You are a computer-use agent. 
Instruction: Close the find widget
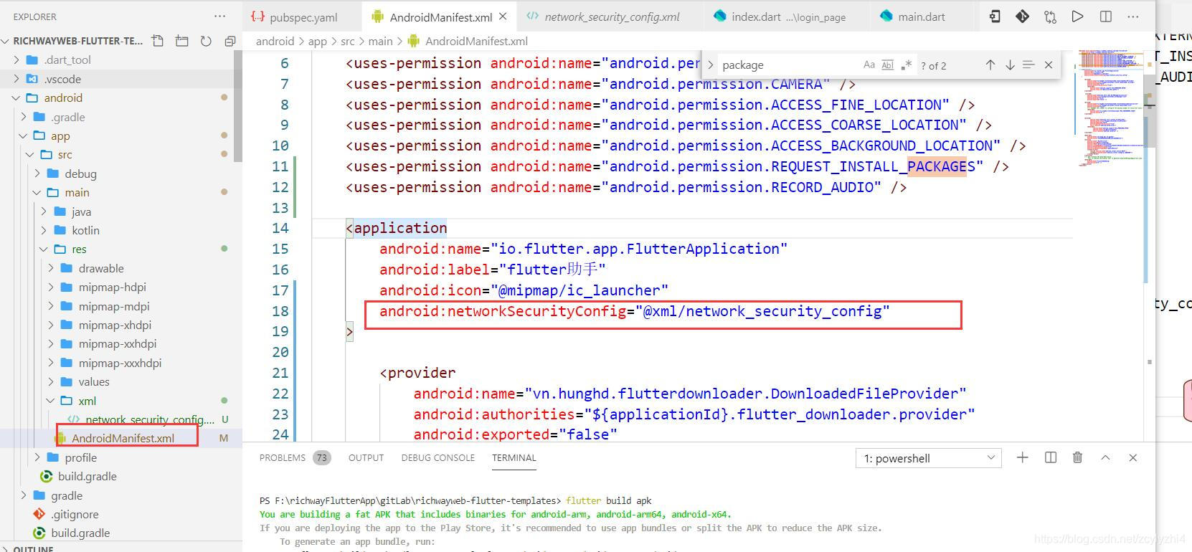click(1049, 65)
